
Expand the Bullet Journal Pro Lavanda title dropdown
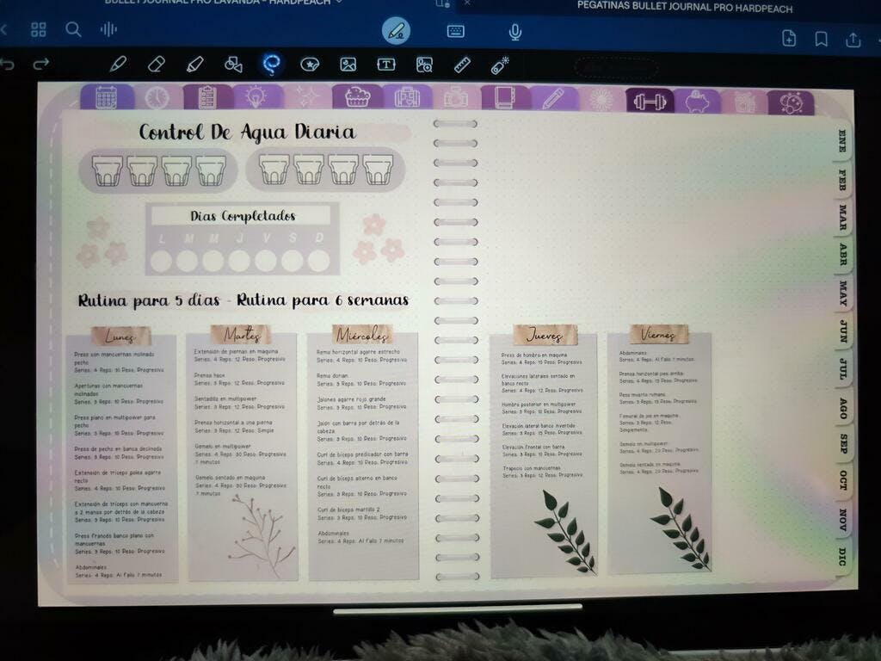click(339, 3)
